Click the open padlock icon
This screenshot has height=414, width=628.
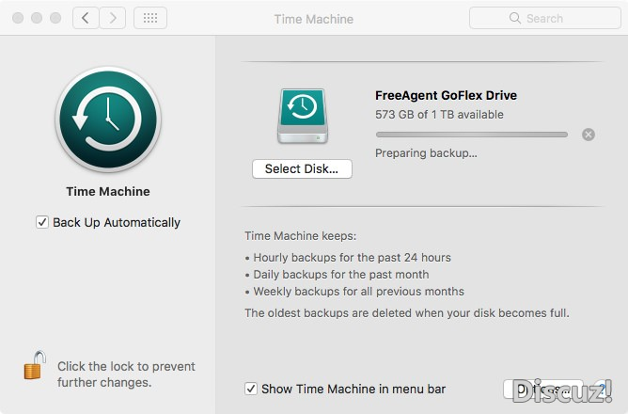[35, 365]
